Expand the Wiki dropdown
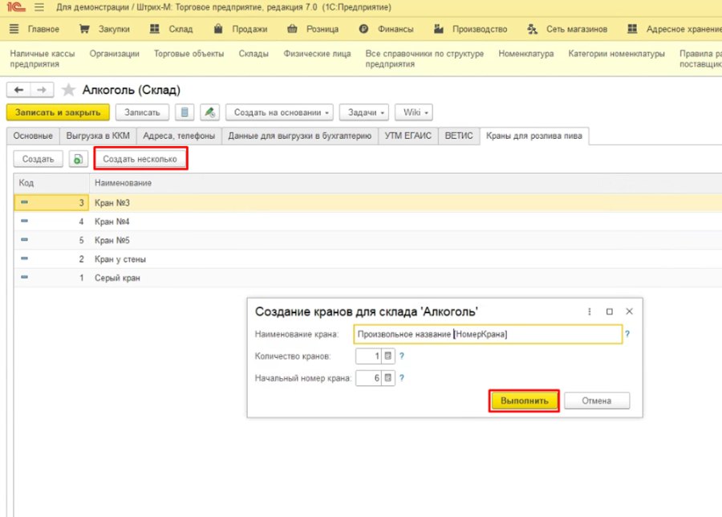722x517 pixels. pyautogui.click(x=414, y=112)
